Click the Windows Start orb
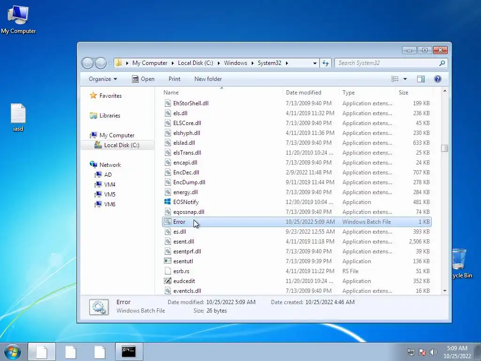 (x=13, y=352)
